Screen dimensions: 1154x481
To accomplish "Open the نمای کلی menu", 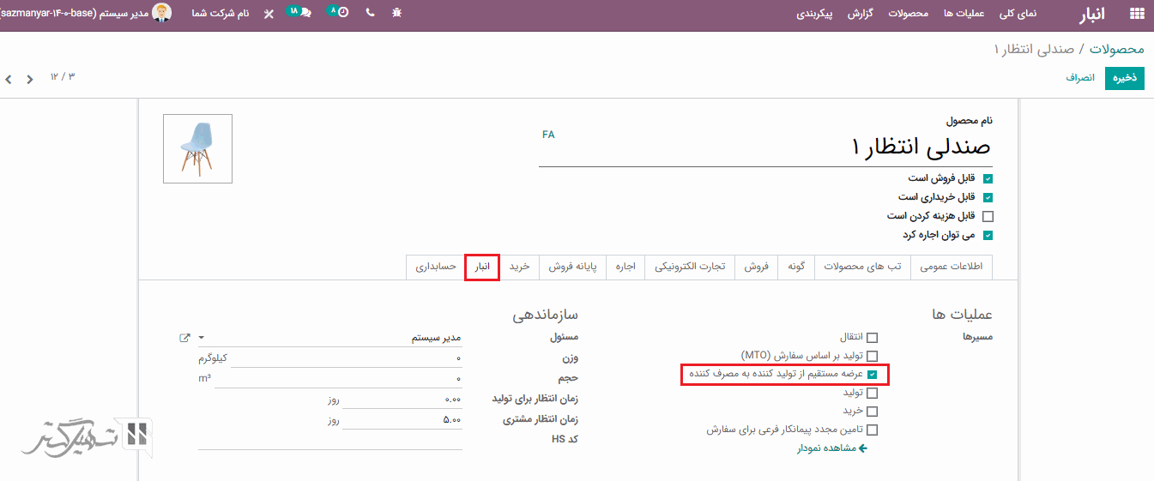I will (x=1017, y=14).
